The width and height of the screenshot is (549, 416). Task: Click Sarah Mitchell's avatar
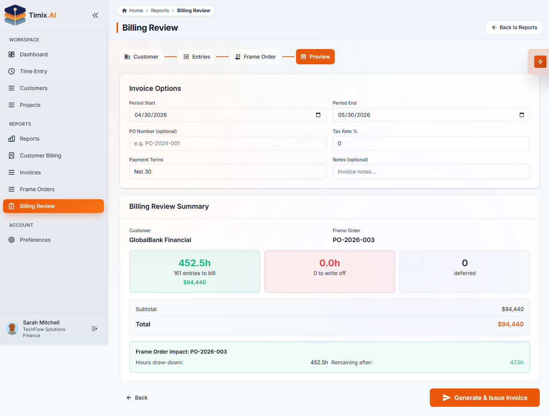12,329
